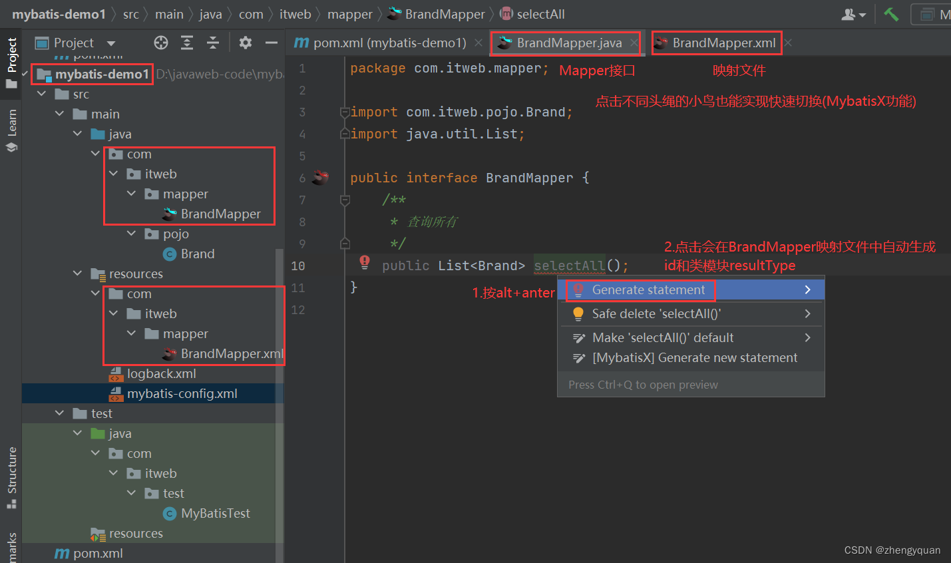The width and height of the screenshot is (951, 563).
Task: Click the Build project hammer icon
Action: pyautogui.click(x=891, y=14)
